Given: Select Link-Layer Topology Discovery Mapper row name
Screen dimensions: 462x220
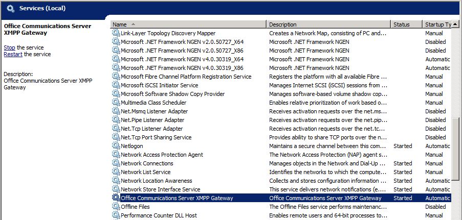Looking at the screenshot, I should coord(168,33).
